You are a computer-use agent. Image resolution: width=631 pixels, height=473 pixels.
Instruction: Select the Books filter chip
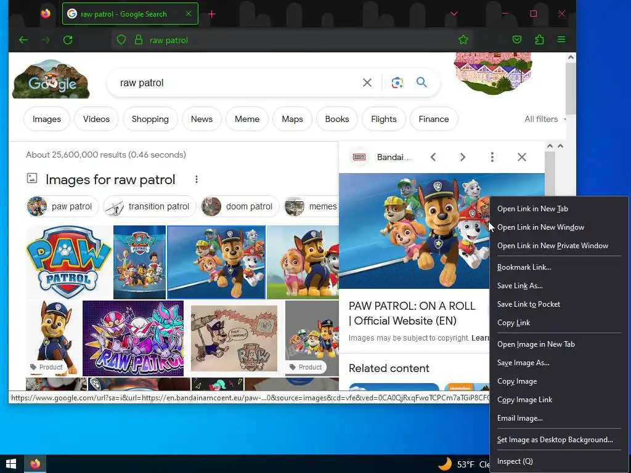(x=337, y=119)
